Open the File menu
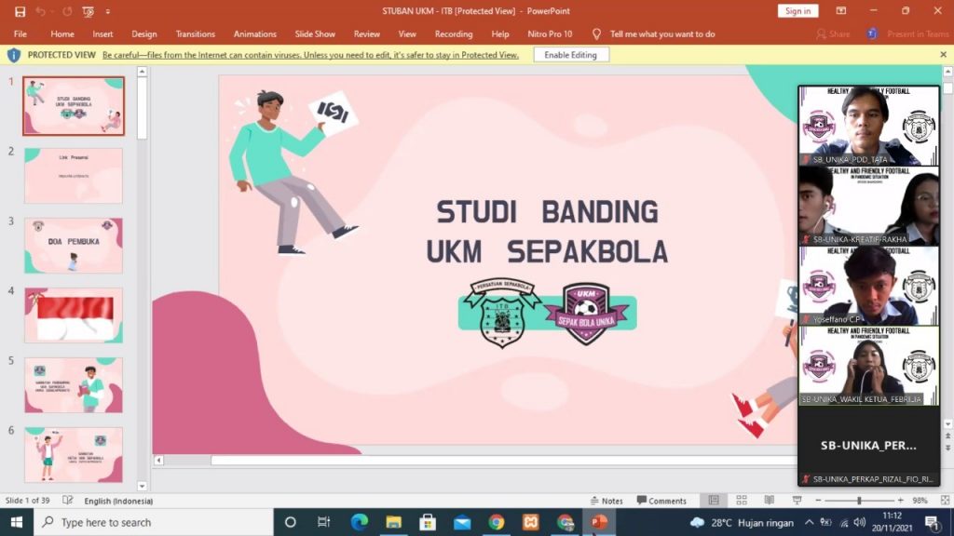This screenshot has height=536, width=954. pyautogui.click(x=20, y=34)
